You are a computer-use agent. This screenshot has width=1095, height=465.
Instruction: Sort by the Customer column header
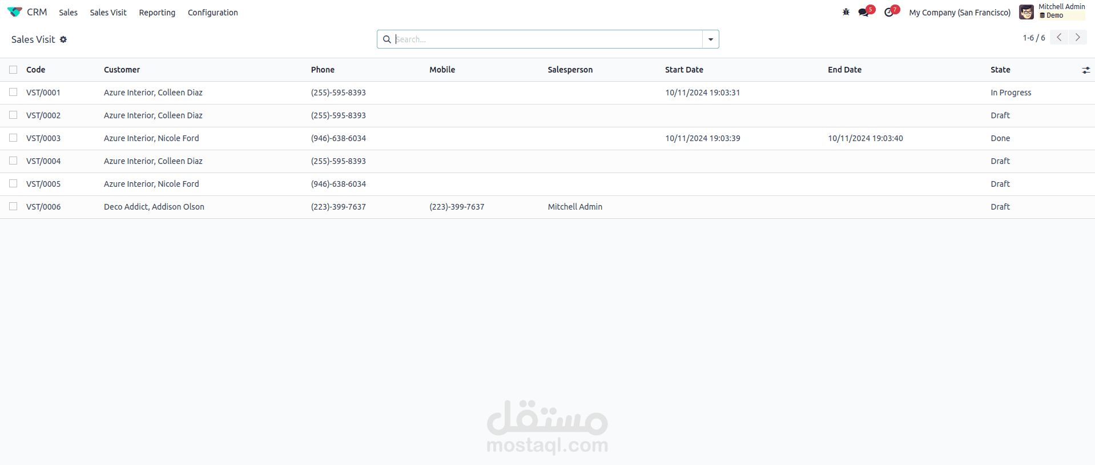[x=122, y=70]
